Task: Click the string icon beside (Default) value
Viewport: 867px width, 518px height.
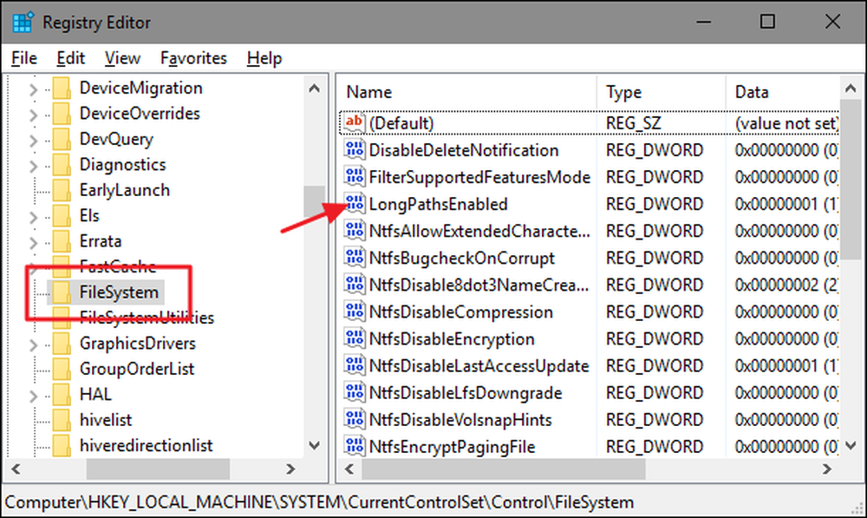Action: click(354, 122)
